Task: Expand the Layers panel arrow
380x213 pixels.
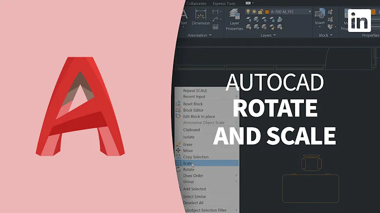Action: (274, 35)
